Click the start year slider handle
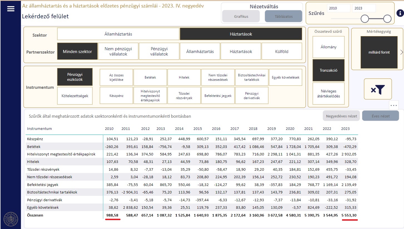404x229 pixels. [x=364, y=19]
